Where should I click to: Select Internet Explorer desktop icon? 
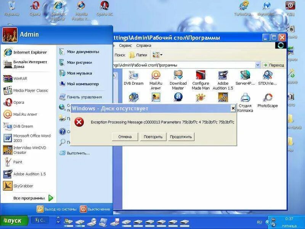[x=58, y=11]
